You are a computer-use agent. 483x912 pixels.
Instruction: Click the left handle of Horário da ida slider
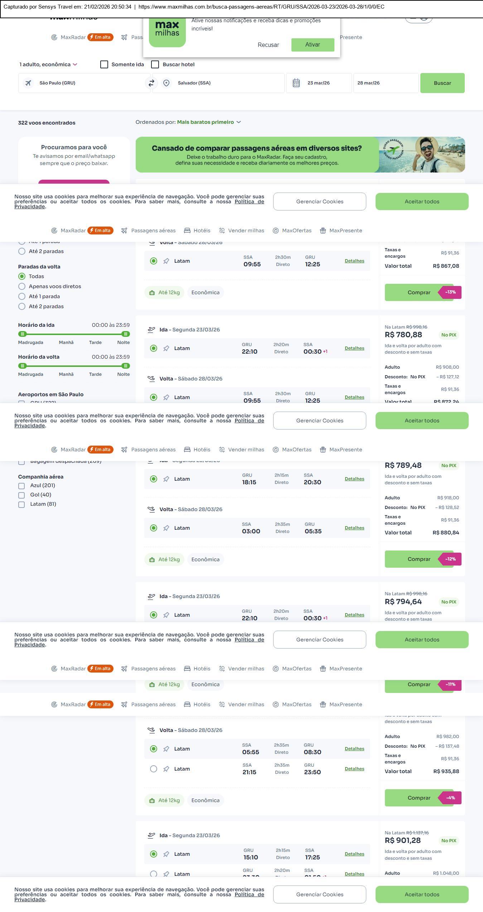pos(23,334)
